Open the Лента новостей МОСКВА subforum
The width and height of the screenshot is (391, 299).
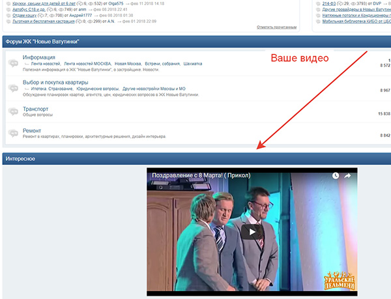click(88, 64)
